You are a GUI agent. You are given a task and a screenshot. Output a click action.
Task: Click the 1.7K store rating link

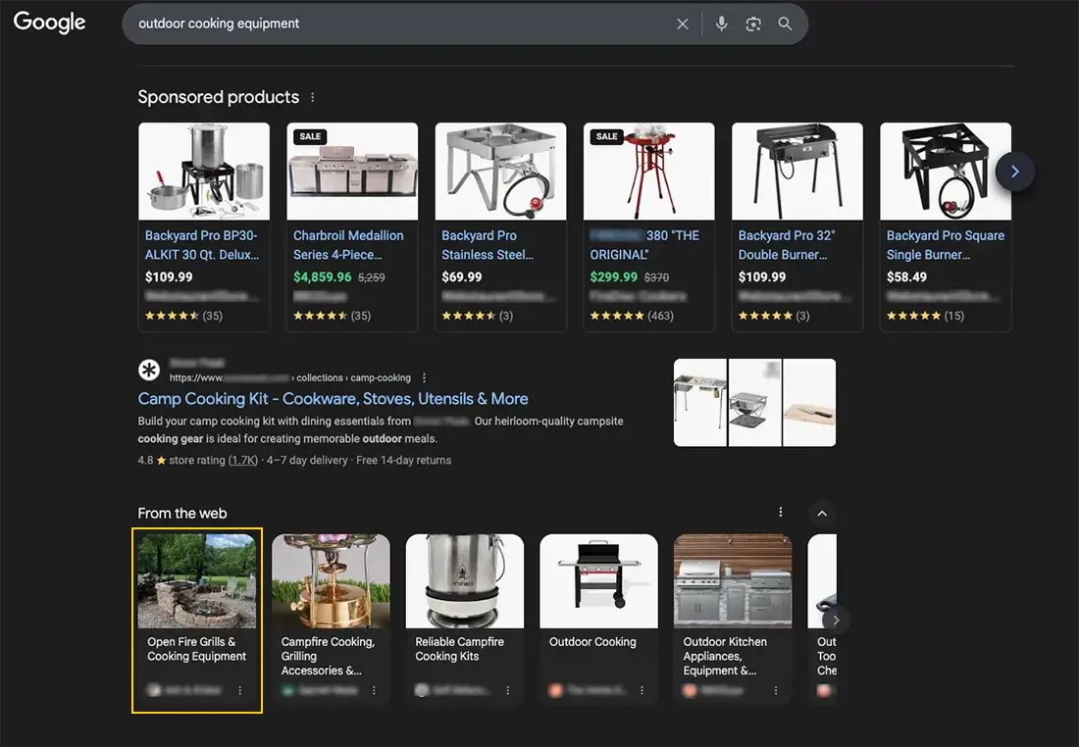(243, 460)
